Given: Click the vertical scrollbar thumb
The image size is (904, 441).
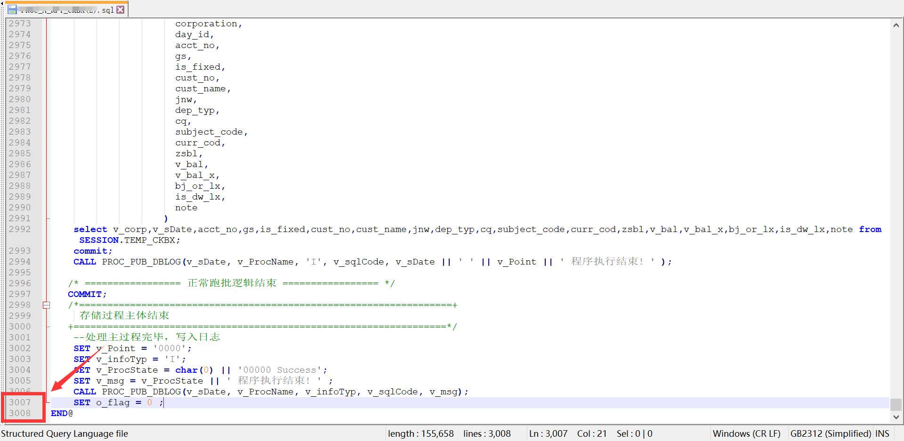Looking at the screenshot, I should tap(896, 404).
